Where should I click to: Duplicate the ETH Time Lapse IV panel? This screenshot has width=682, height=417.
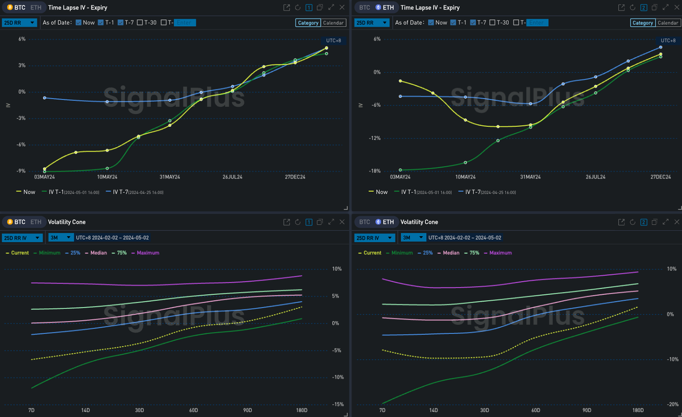click(x=654, y=7)
